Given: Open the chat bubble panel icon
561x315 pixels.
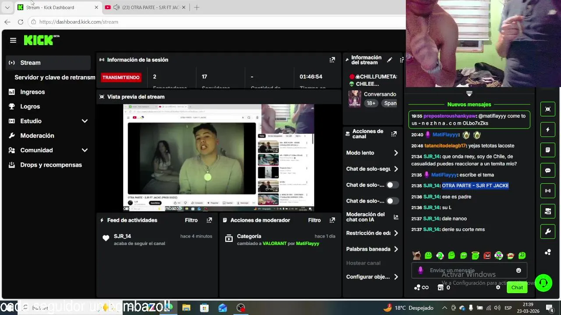Looking at the screenshot, I should 548,171.
